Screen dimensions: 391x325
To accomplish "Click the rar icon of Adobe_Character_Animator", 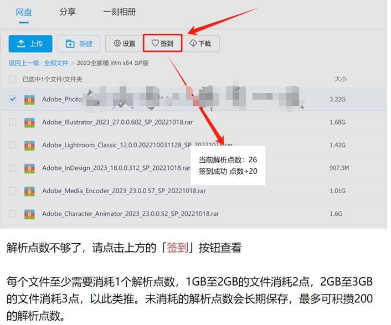I will pyautogui.click(x=29, y=214).
